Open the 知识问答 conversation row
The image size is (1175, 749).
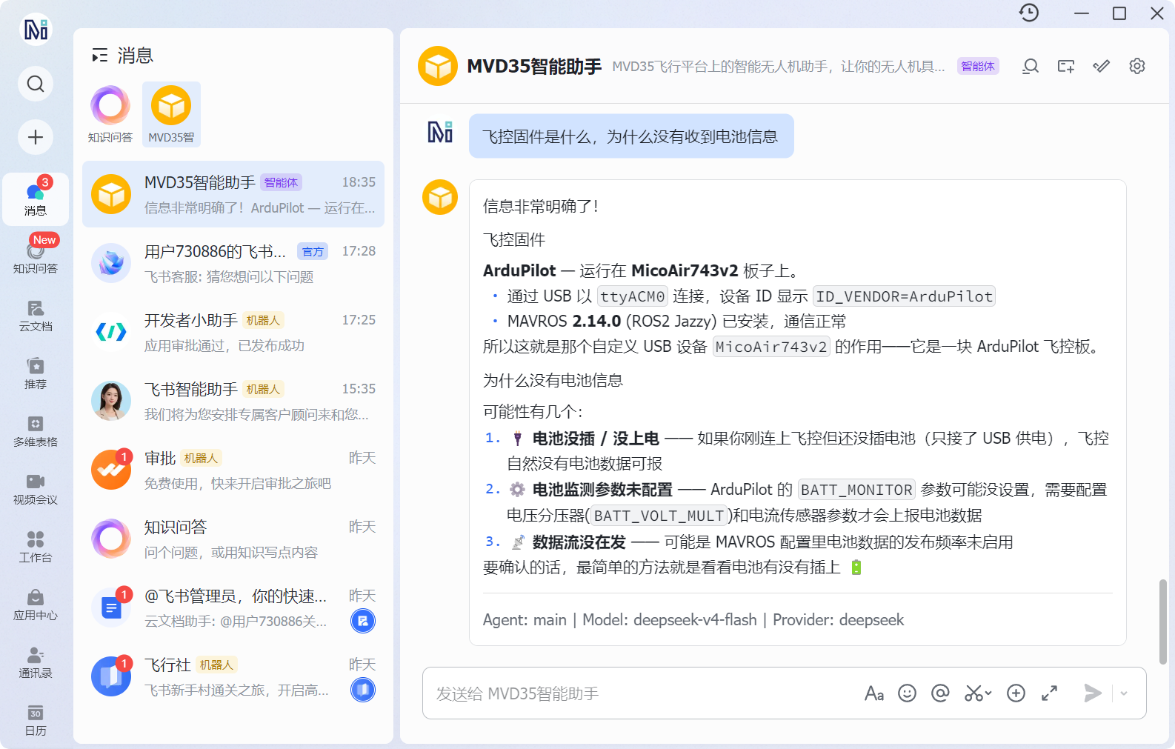(233, 539)
